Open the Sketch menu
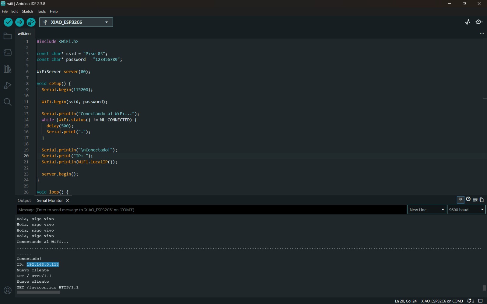Image resolution: width=487 pixels, height=304 pixels. pyautogui.click(x=27, y=11)
